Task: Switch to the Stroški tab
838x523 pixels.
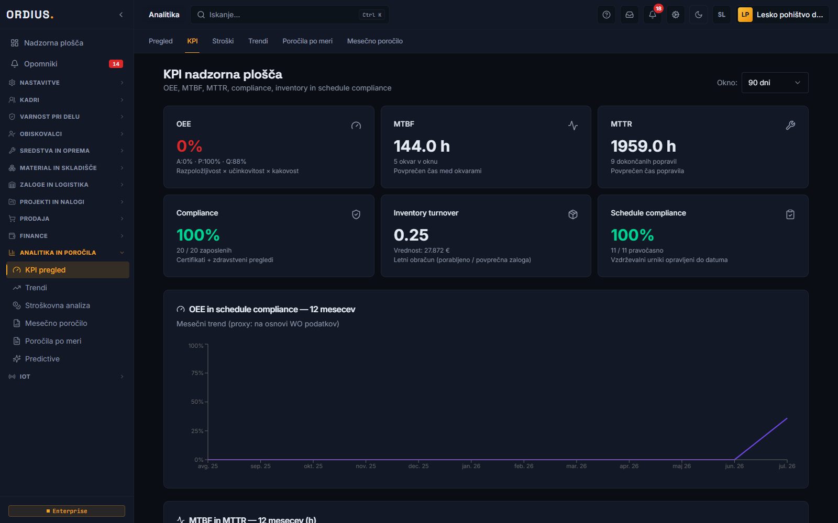Action: point(223,41)
